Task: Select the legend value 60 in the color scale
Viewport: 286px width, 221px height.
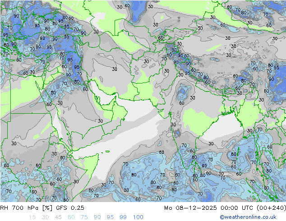Action: tap(71, 217)
